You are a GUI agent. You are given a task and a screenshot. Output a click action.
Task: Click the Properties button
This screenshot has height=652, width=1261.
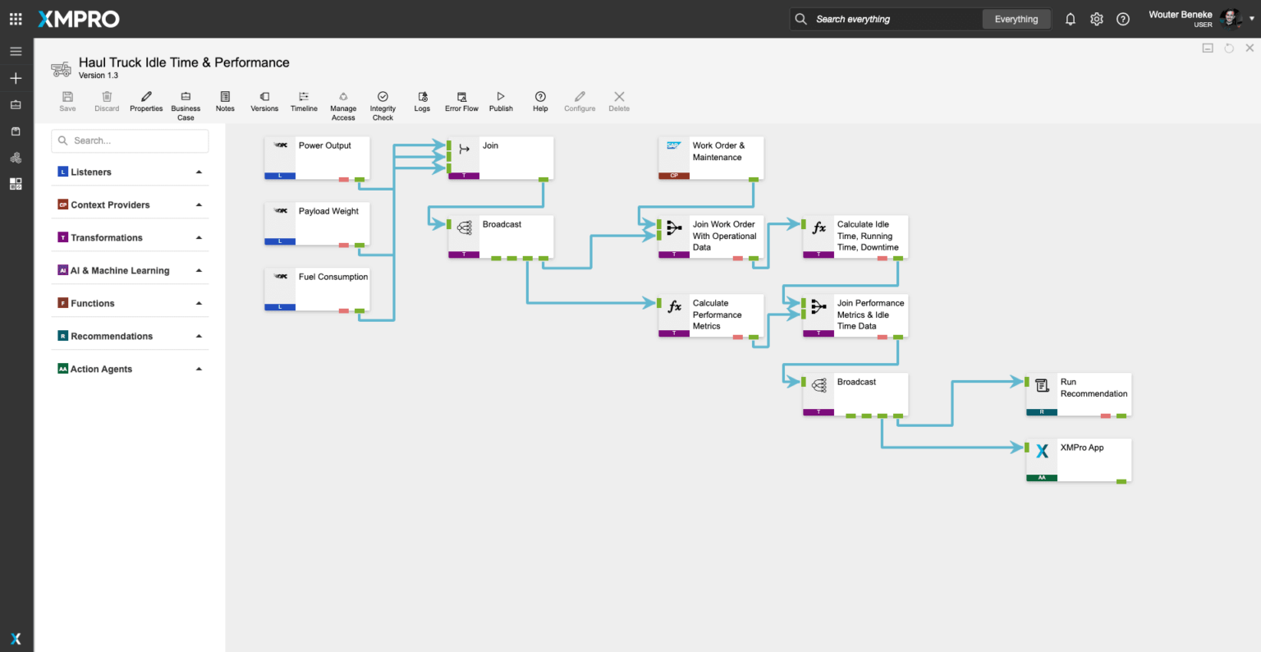pyautogui.click(x=146, y=97)
